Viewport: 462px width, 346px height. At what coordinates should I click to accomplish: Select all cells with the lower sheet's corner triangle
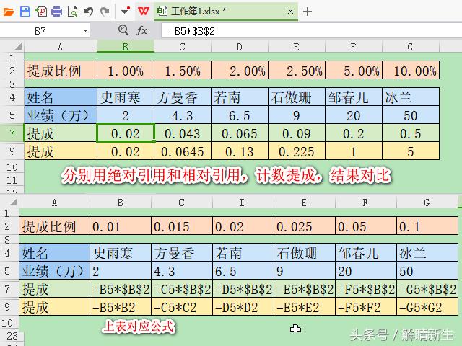click(13, 202)
